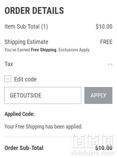Click the item sub-total $10.00 amount
The width and height of the screenshot is (117, 158).
click(104, 26)
